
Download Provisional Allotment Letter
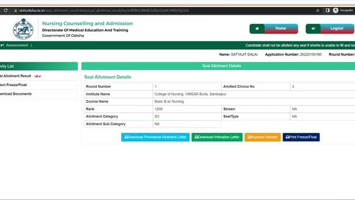tap(155, 137)
